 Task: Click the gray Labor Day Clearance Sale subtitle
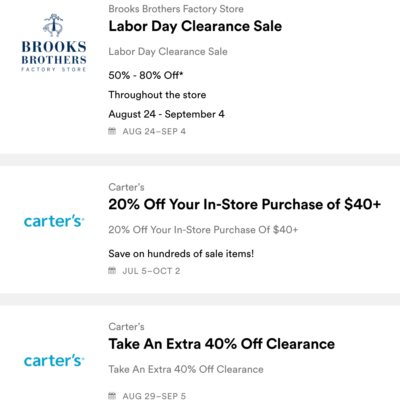[x=168, y=52]
